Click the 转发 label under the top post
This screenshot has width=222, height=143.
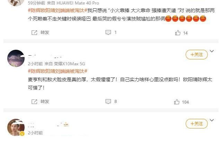45,32
